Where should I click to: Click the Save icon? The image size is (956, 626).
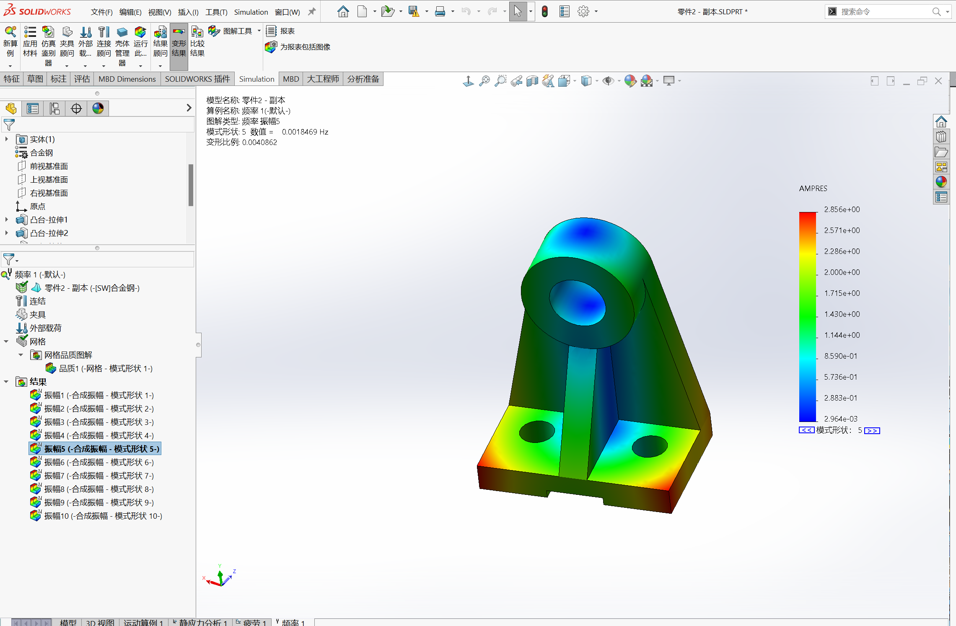[414, 12]
